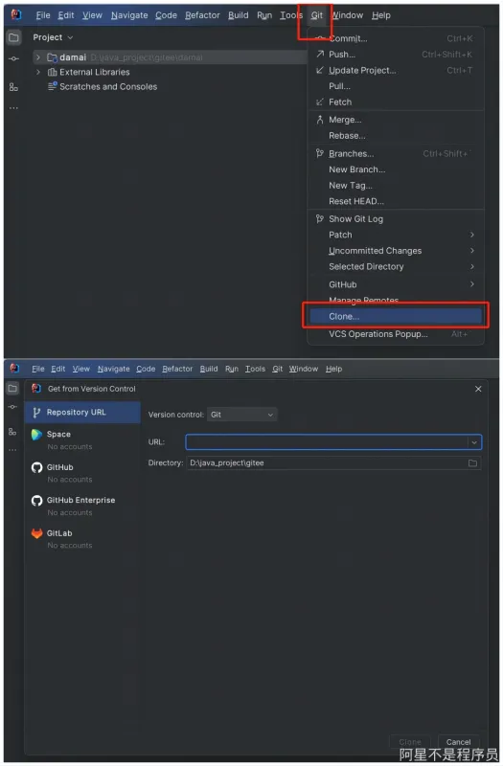Click the GitHub Enterprise icon entry

point(36,500)
